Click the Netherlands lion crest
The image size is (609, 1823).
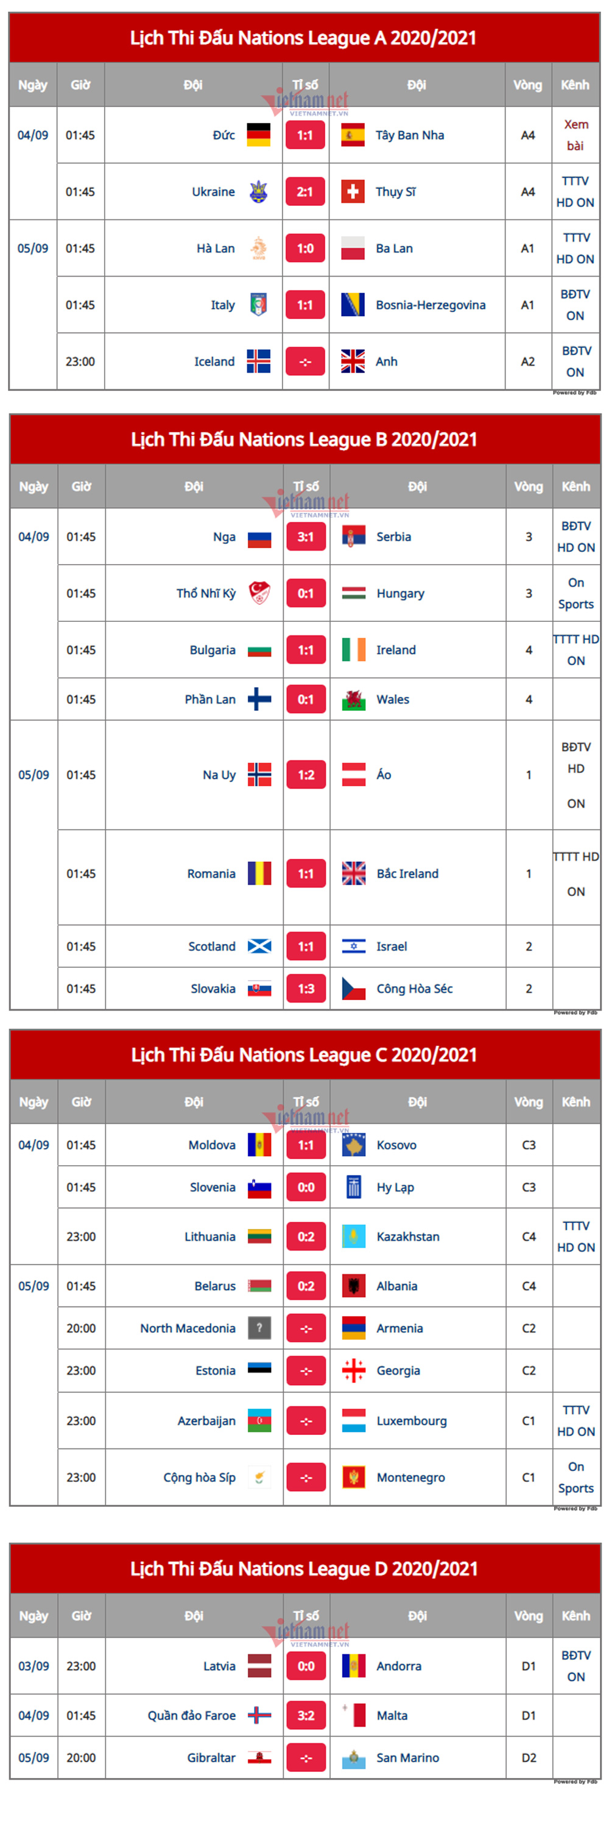(x=258, y=248)
